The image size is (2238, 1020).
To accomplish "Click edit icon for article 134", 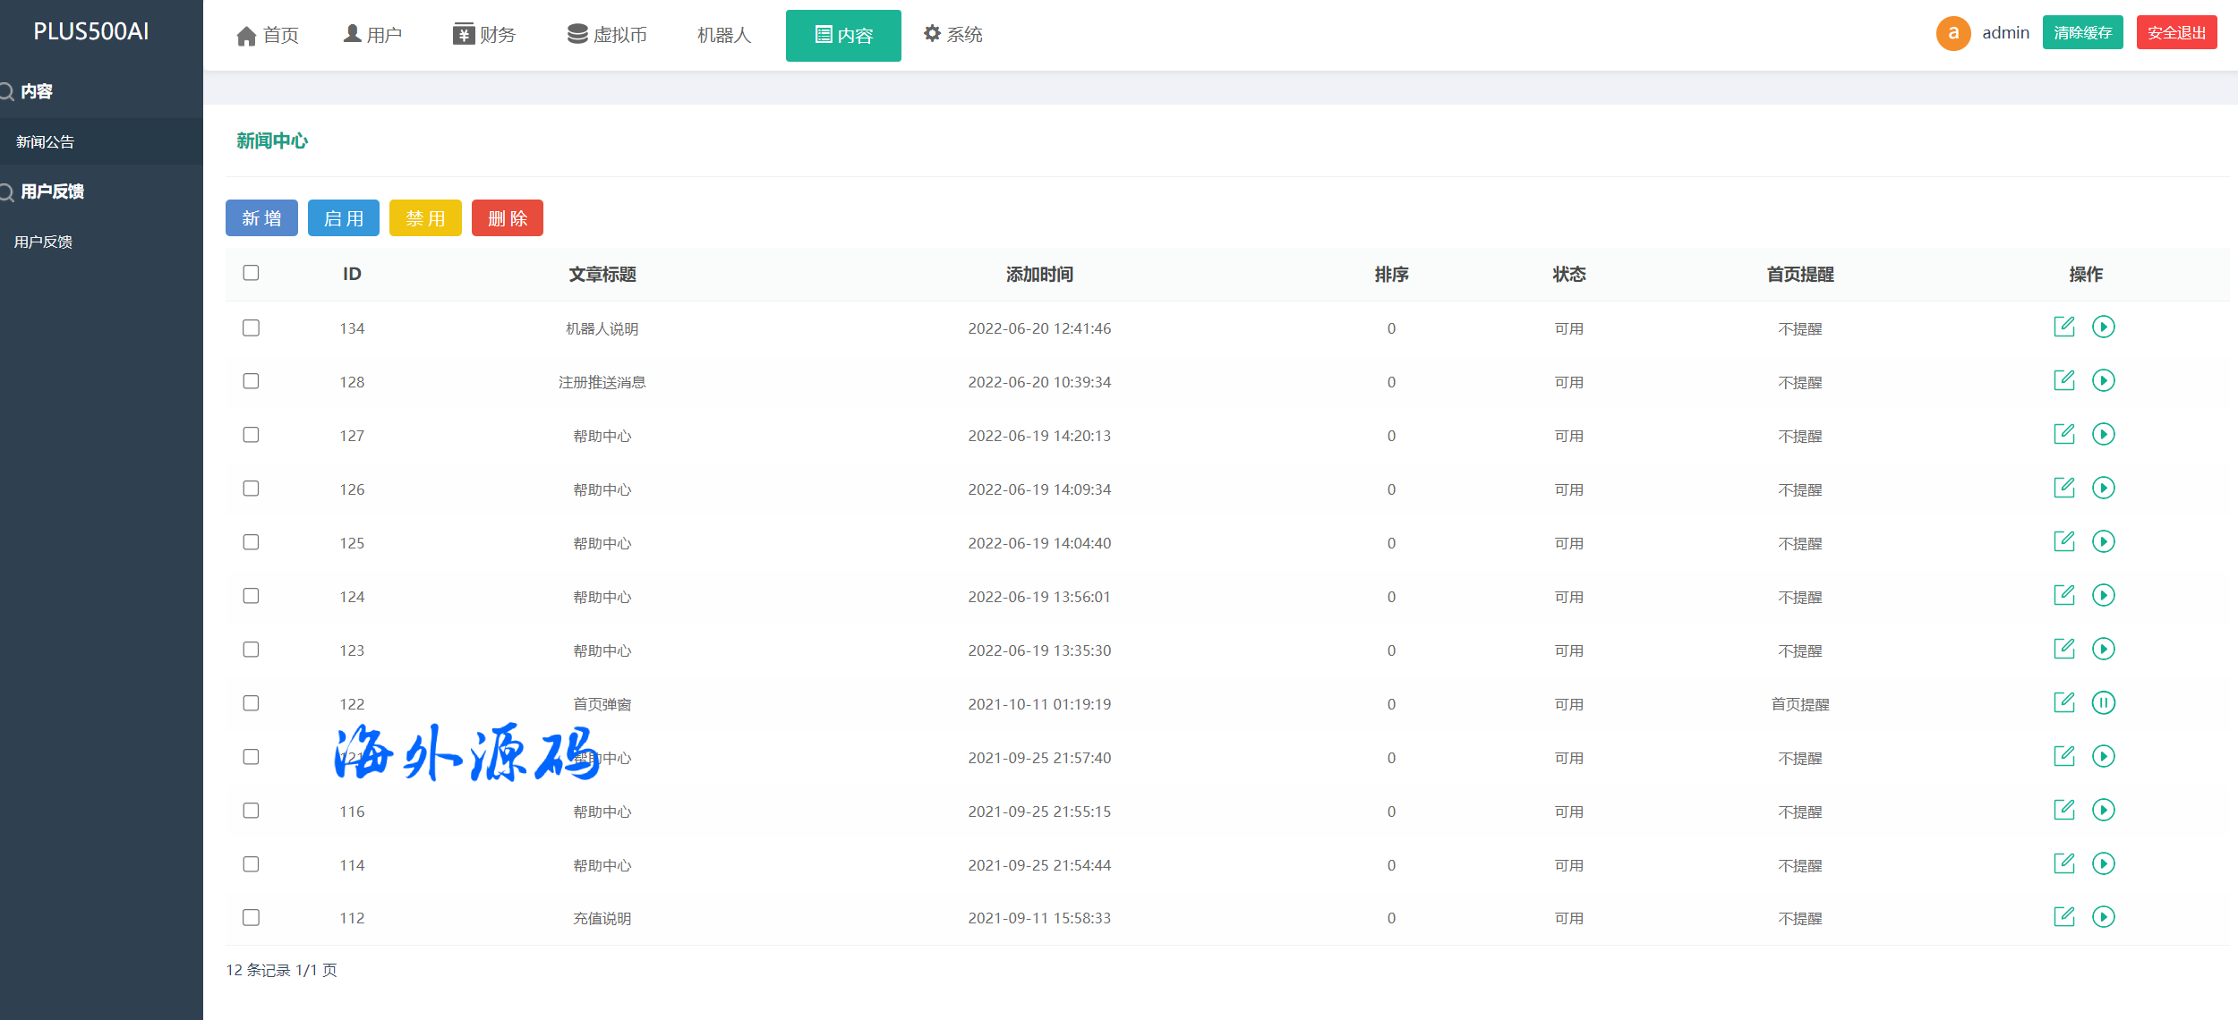I will click(2063, 327).
